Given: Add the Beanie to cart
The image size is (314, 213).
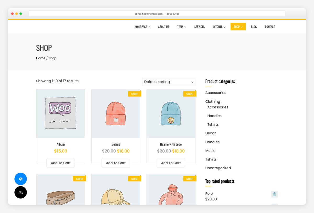Looking at the screenshot, I should 116,163.
